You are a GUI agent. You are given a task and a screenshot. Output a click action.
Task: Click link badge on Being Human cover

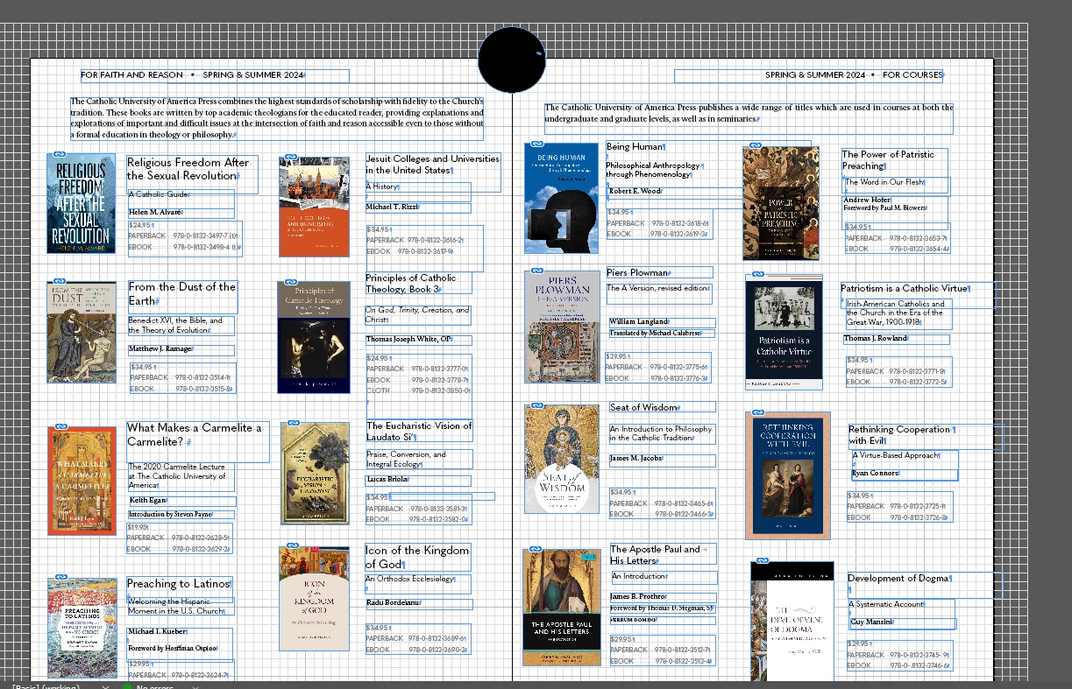537,144
